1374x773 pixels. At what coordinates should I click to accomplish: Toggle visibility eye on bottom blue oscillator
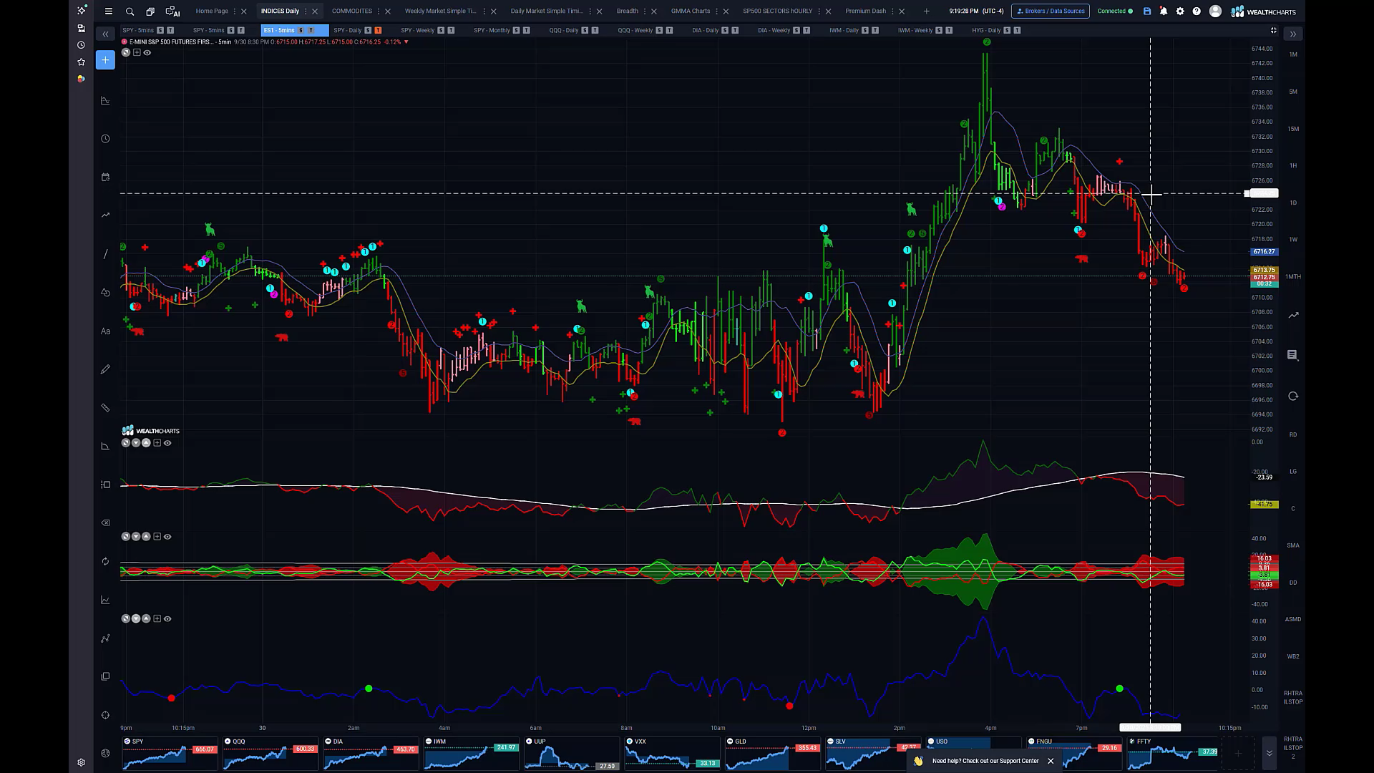(x=167, y=618)
